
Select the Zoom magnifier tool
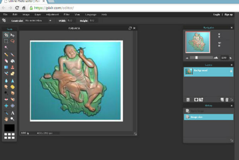[x=12, y=119]
